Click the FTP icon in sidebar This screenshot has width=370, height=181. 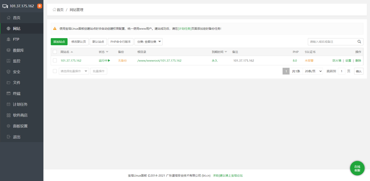8,39
